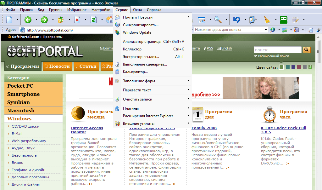Expand Расширения Internet Explorer submenu

pyautogui.click(x=153, y=116)
